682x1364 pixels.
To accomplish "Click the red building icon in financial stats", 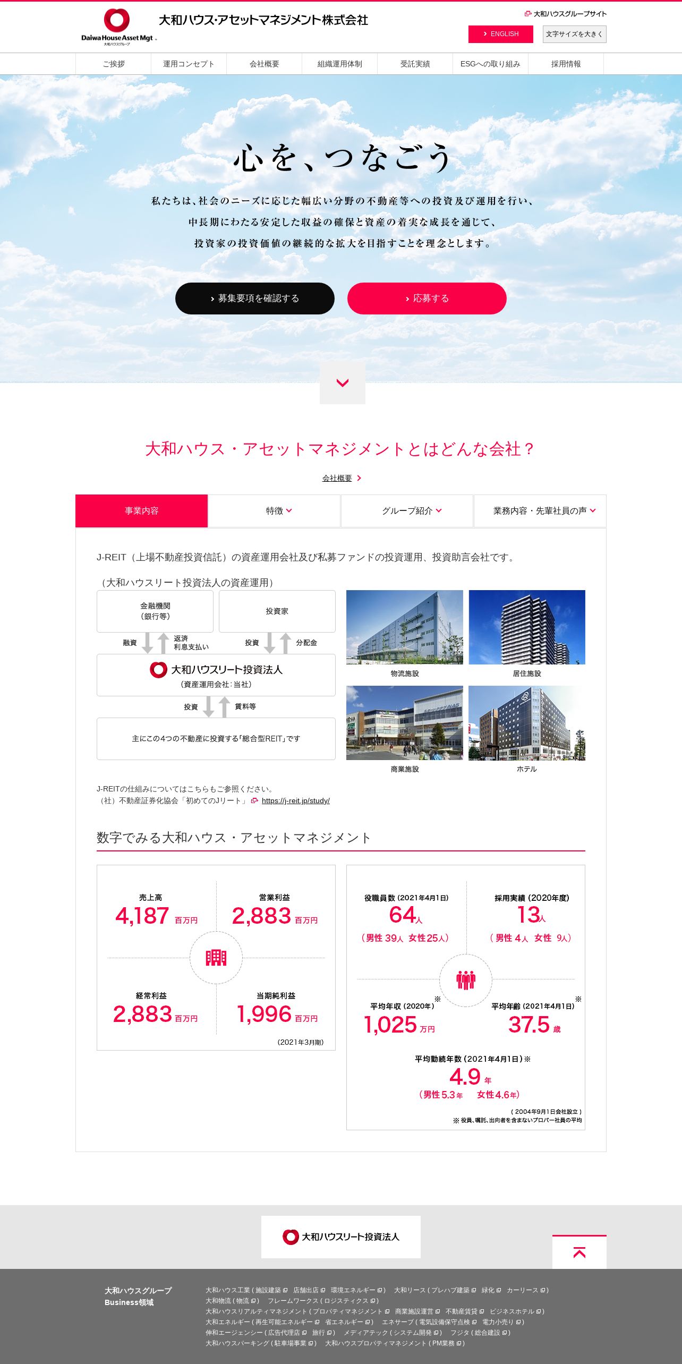I will click(216, 958).
